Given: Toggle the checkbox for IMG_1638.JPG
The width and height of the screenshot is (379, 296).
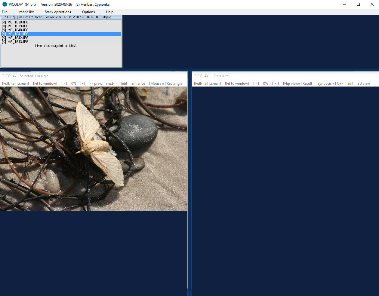Looking at the screenshot, I should click(4, 22).
